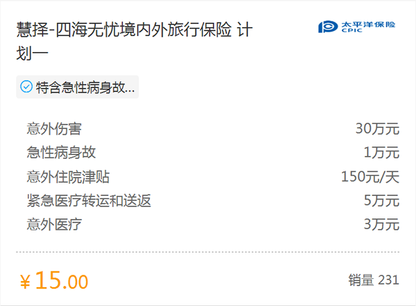Select the 意外医疗 coverage label

(x=54, y=224)
